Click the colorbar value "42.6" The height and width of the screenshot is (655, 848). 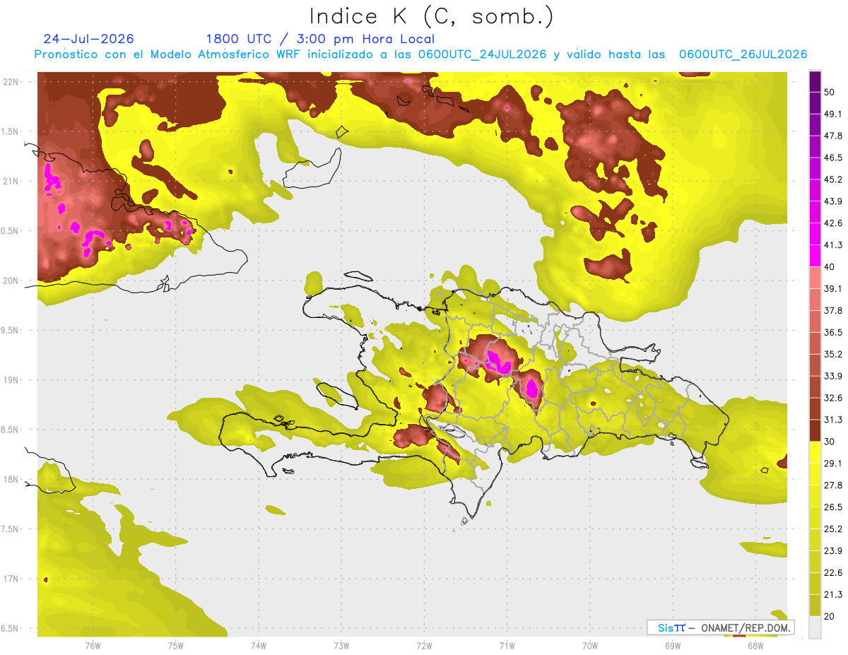(x=833, y=223)
